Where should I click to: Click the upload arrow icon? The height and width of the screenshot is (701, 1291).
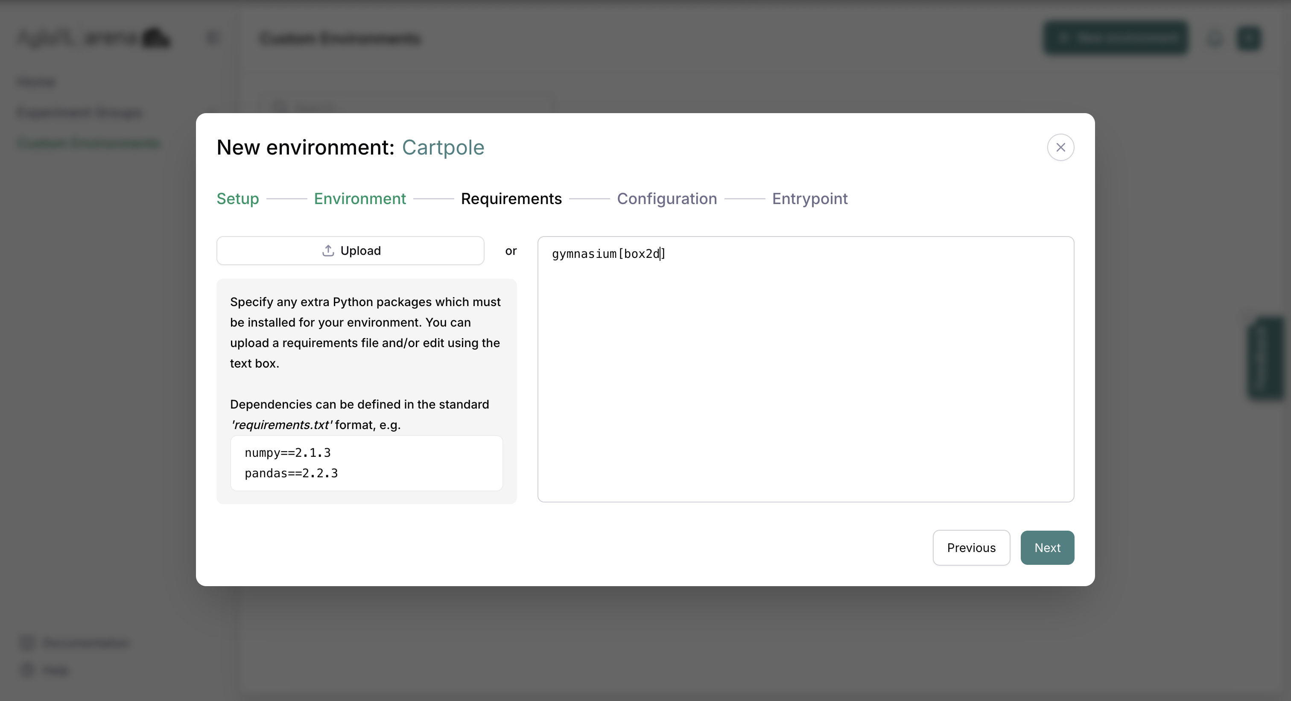tap(328, 251)
